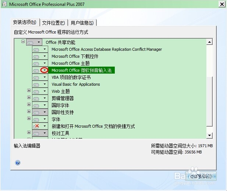
Task: Open install dropdown for 剪辑管理器
Action: pos(45,98)
